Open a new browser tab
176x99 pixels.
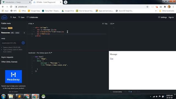pos(65,2)
